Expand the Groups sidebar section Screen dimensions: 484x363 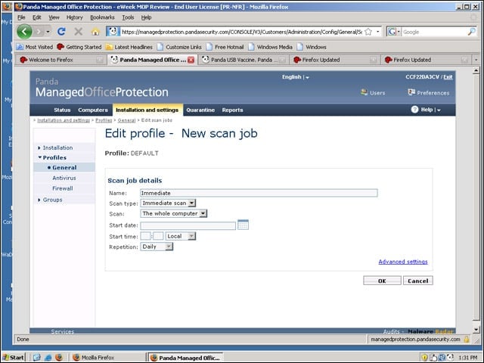coord(50,200)
